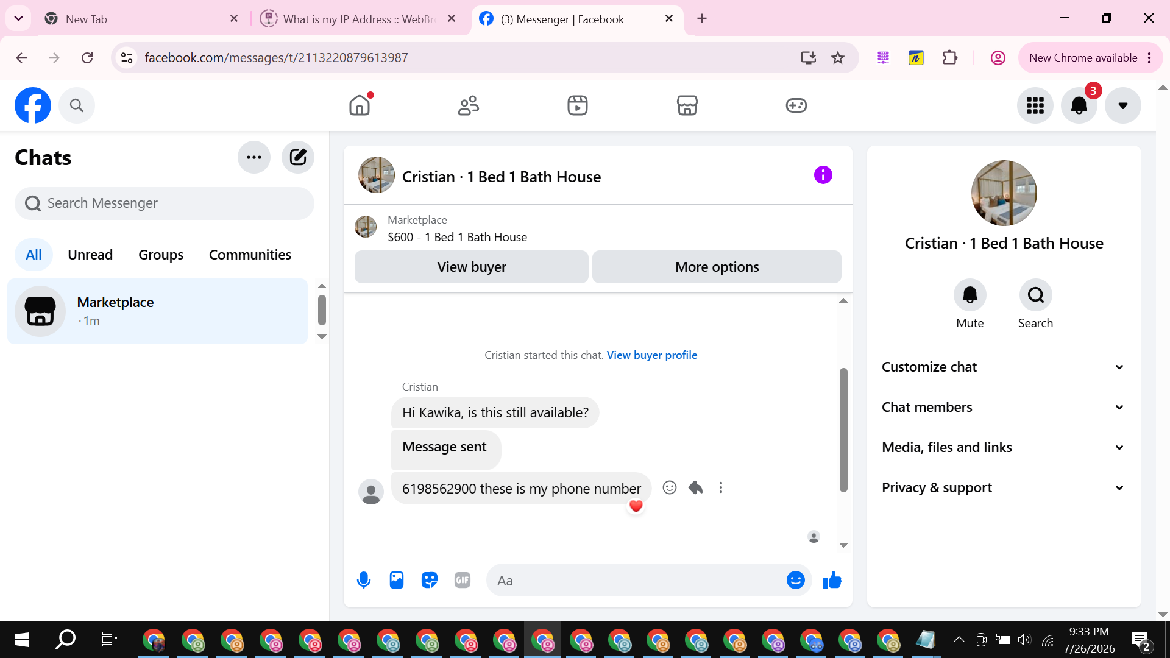Image resolution: width=1170 pixels, height=658 pixels.
Task: Expand Customize chat section
Action: point(1004,367)
